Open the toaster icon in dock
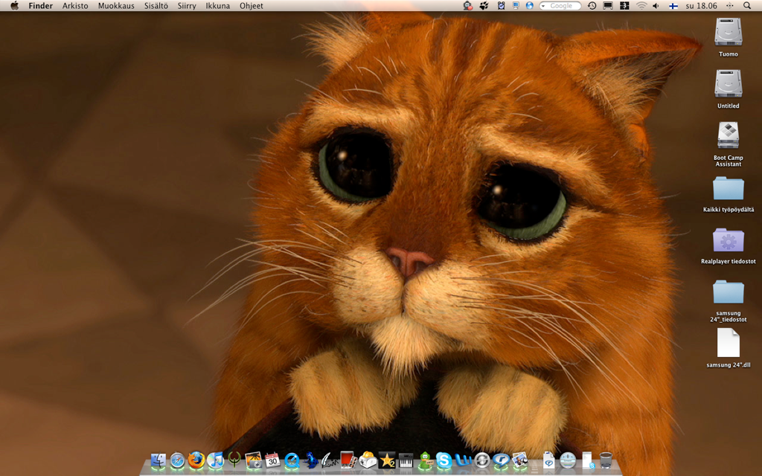The width and height of the screenshot is (762, 476). [368, 460]
